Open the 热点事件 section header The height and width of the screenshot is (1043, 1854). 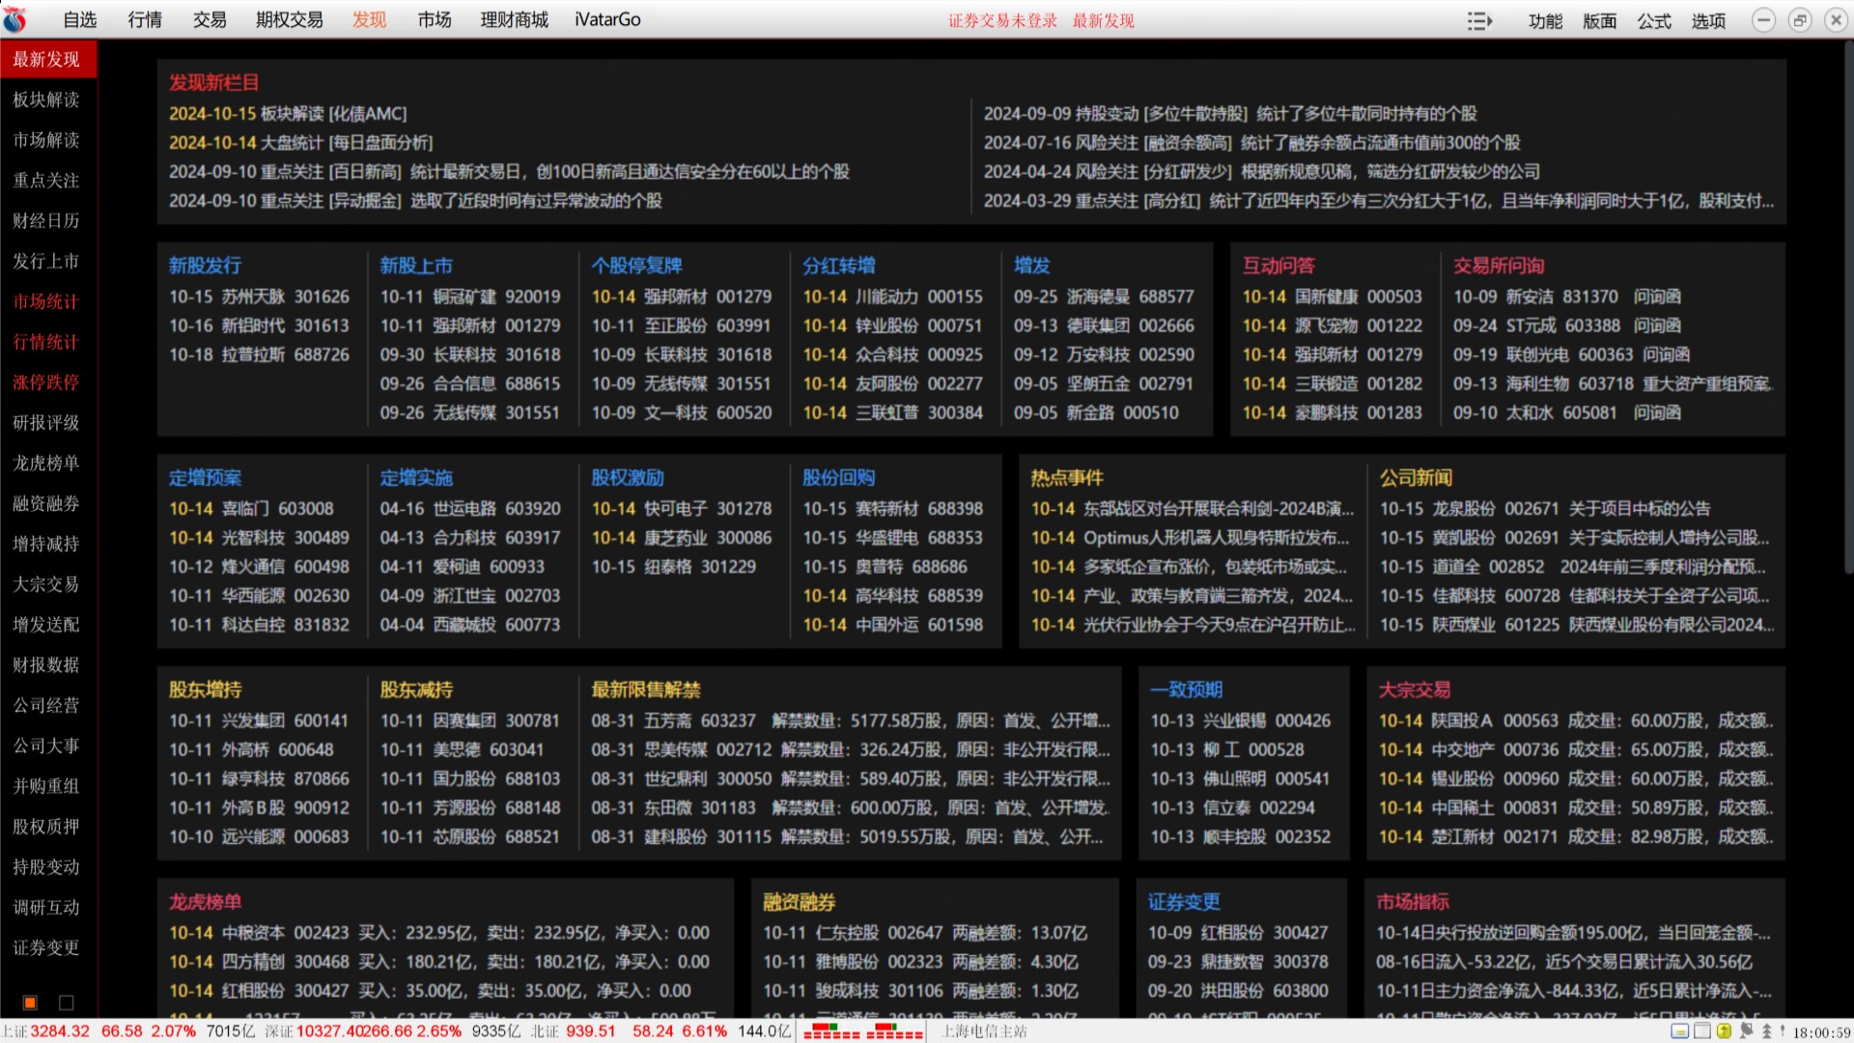click(x=1067, y=478)
